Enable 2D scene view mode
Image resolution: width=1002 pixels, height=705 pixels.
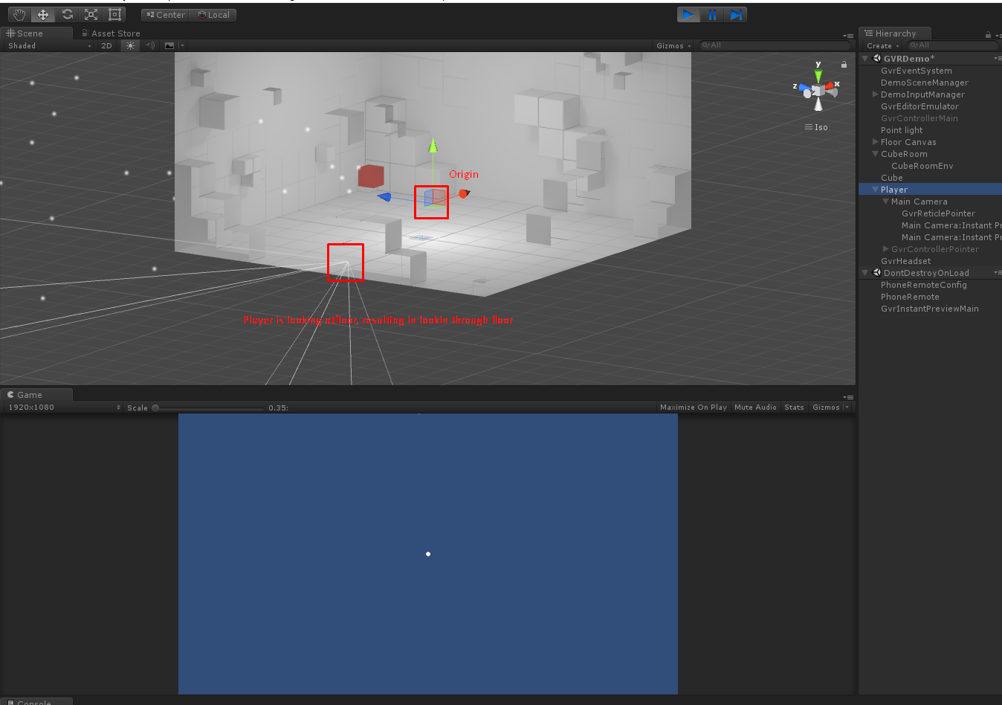[106, 45]
